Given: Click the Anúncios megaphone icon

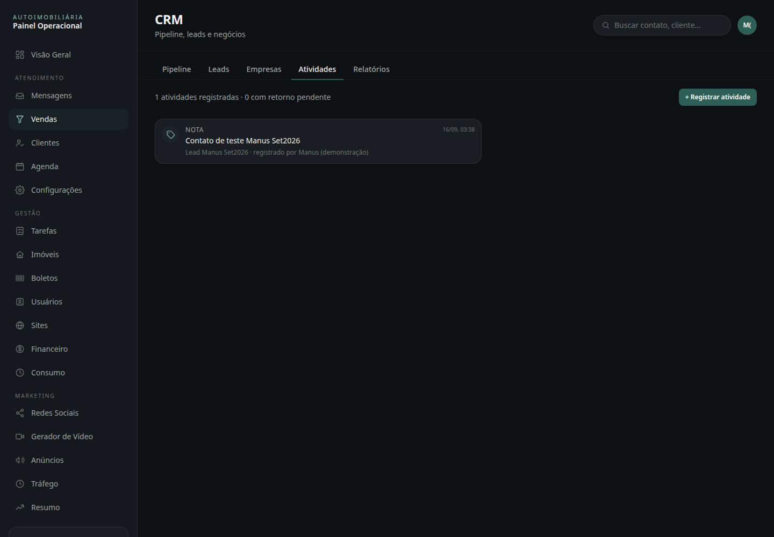Looking at the screenshot, I should [20, 460].
